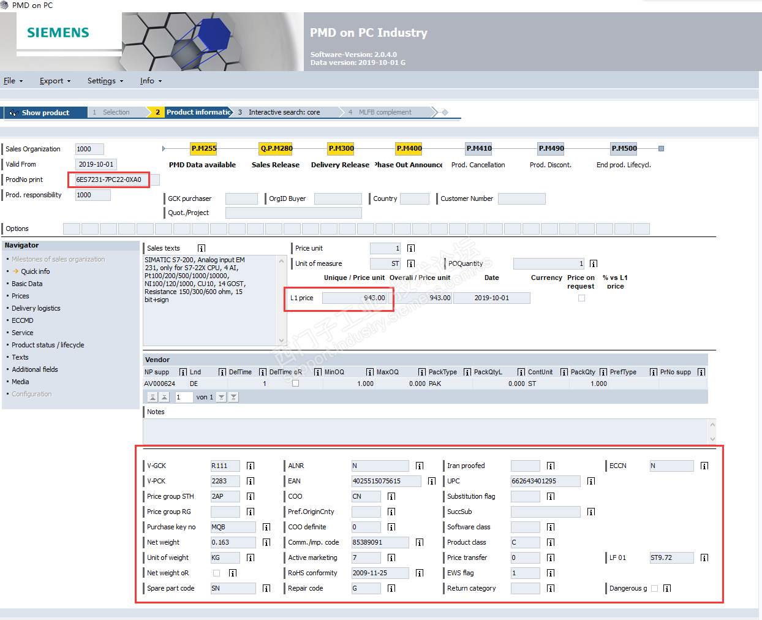Click the GCK purchaser input field

[x=241, y=198]
